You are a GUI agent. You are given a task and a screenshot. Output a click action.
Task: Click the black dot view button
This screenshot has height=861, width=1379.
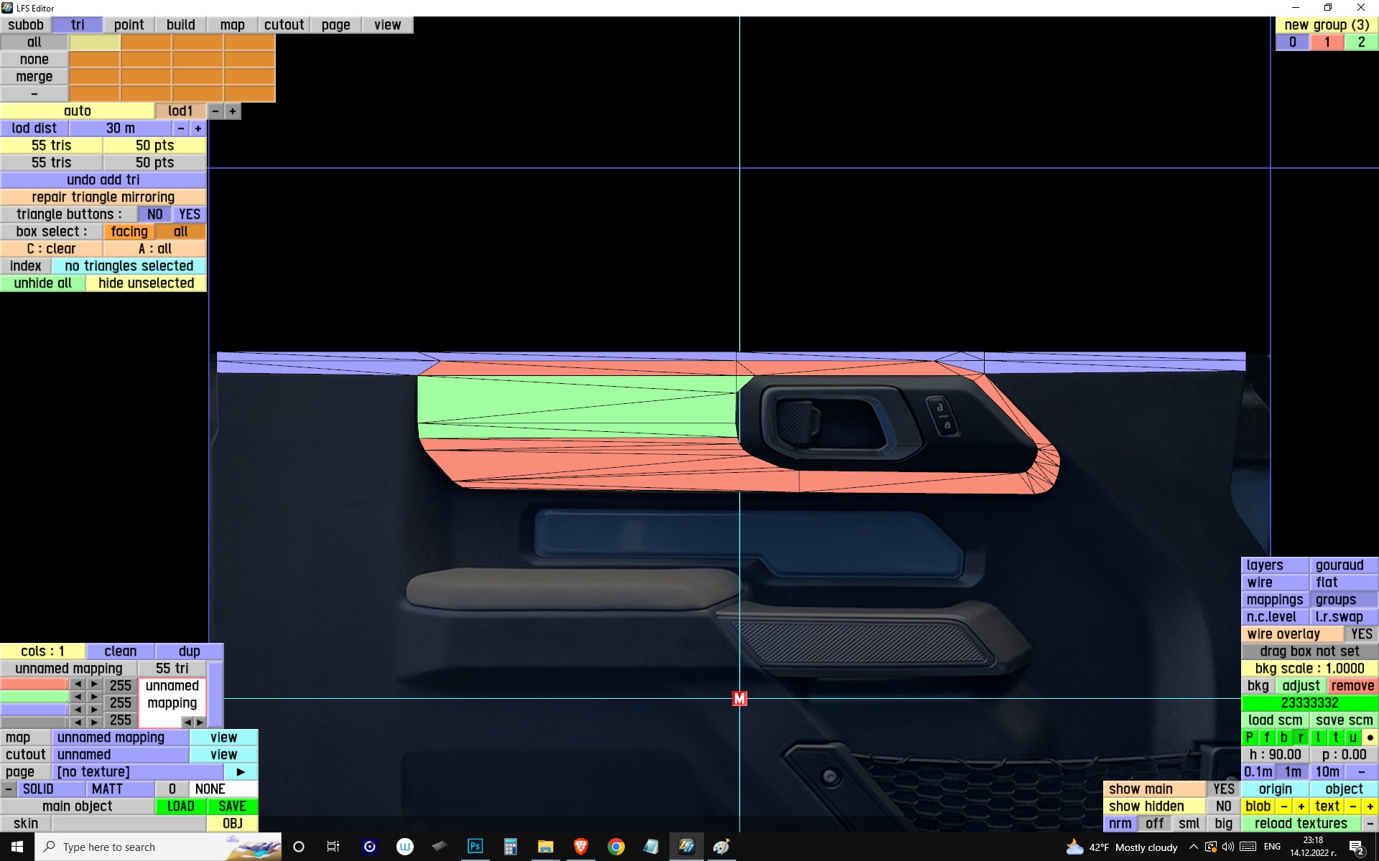pos(1370,738)
